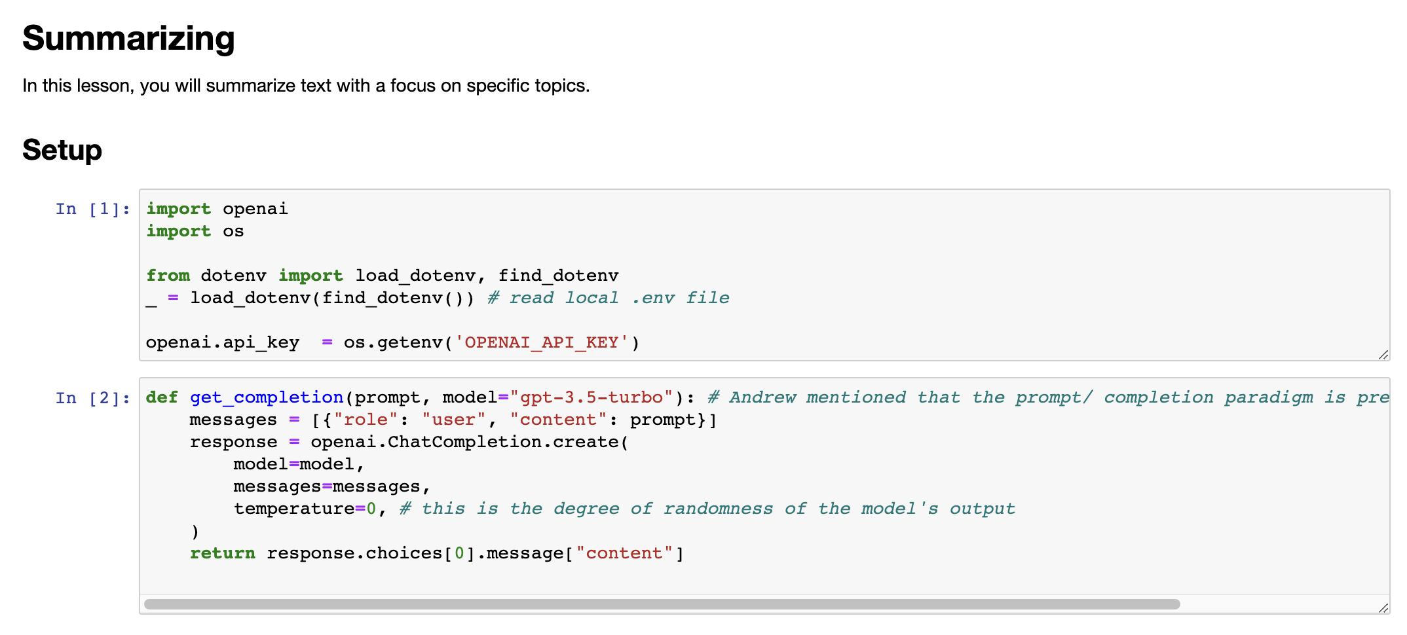1407x635 pixels.
Task: Click the resize handle of first code cell
Action: [x=1383, y=355]
